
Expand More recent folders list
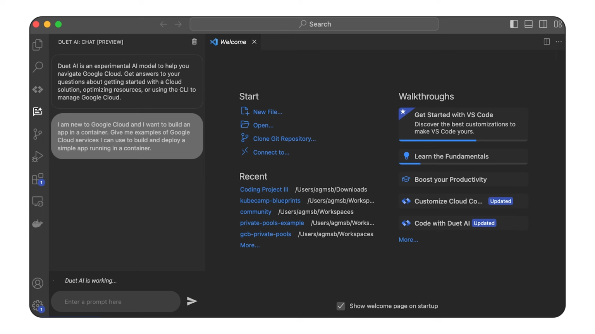click(250, 245)
